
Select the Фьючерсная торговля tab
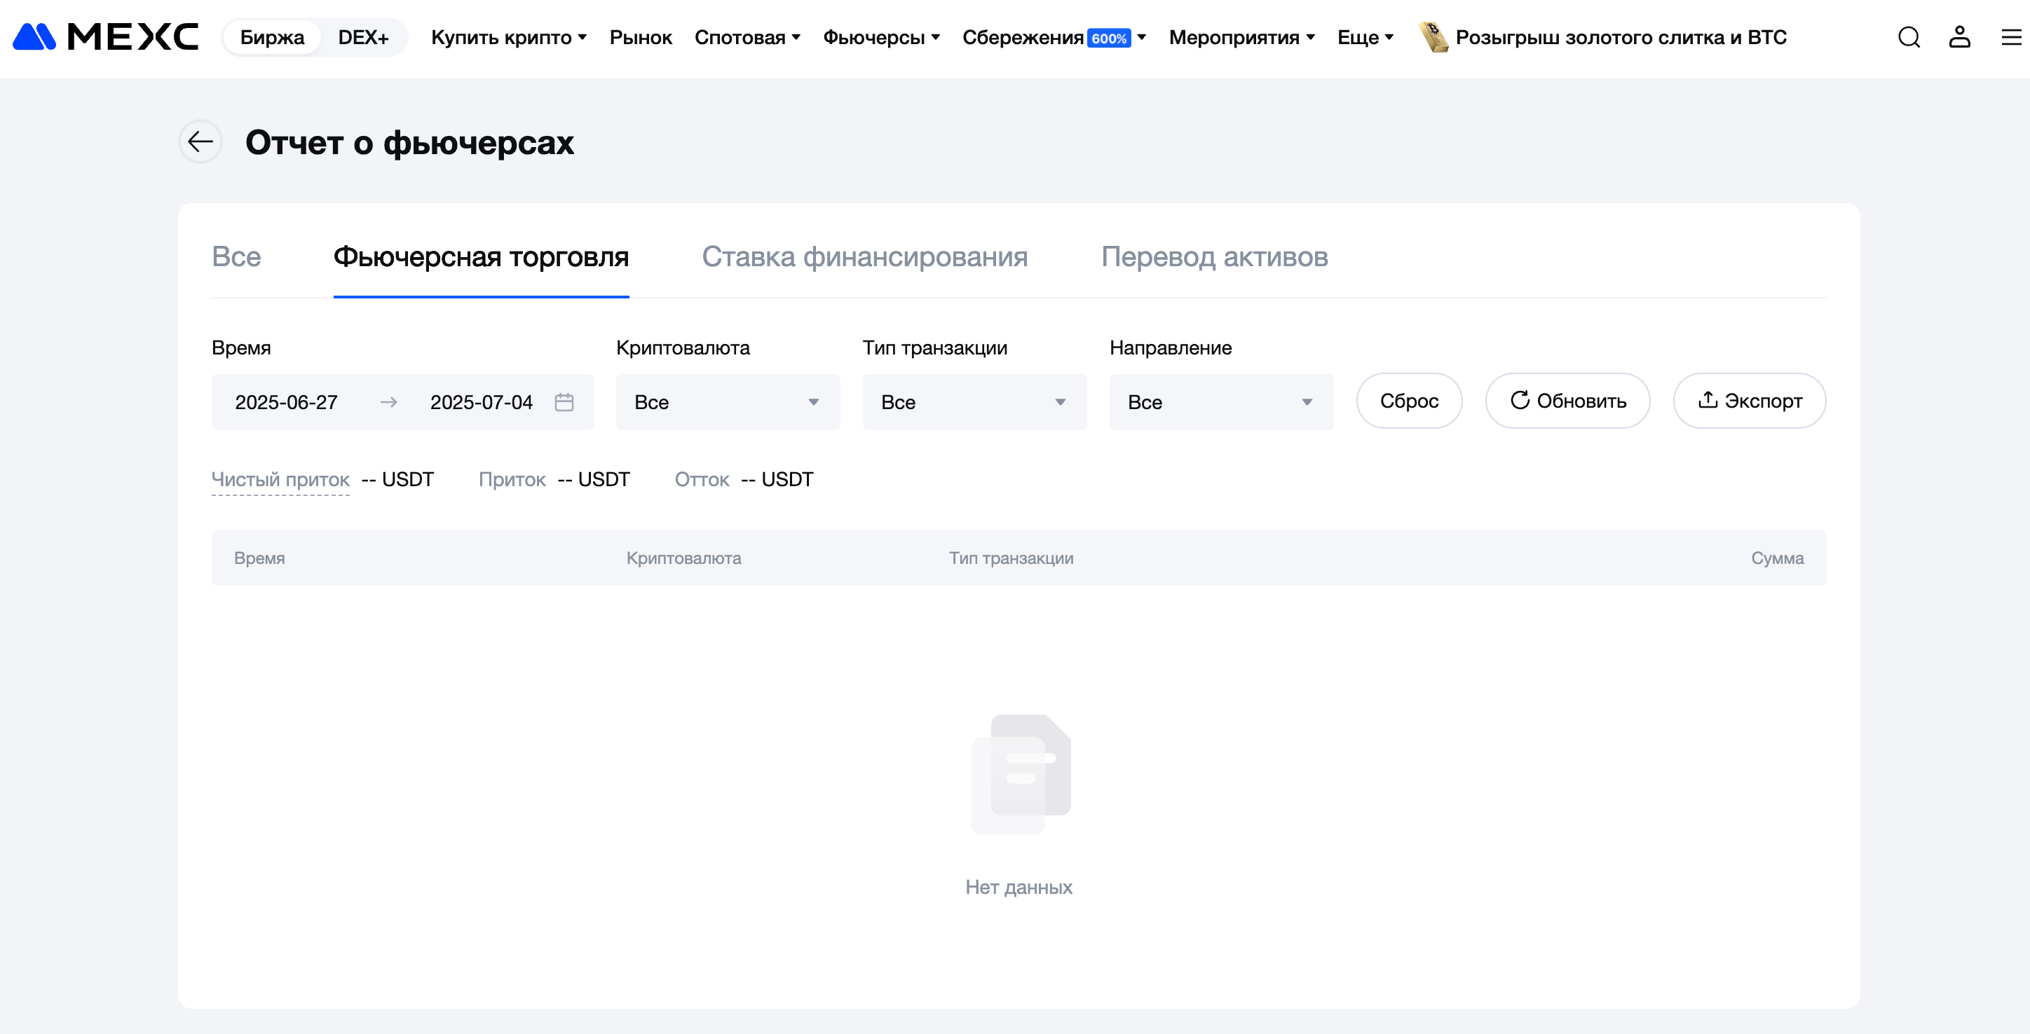click(481, 256)
